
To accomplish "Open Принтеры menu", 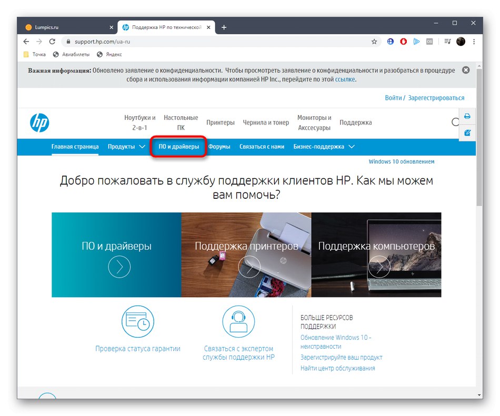I will [221, 123].
